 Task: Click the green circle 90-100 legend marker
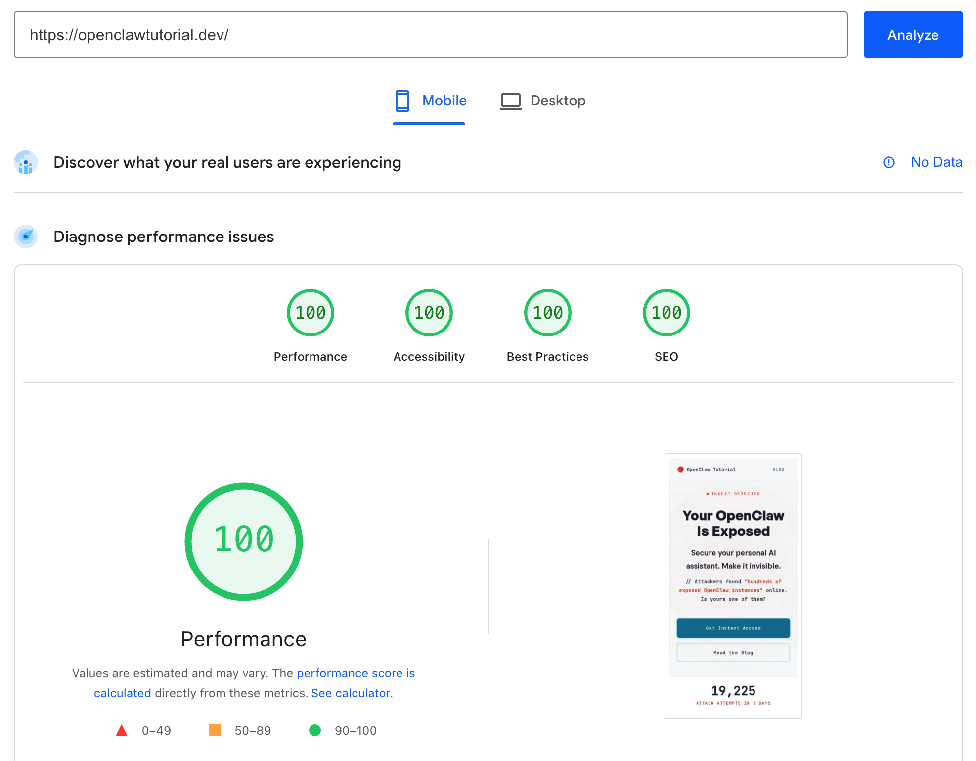pos(316,730)
